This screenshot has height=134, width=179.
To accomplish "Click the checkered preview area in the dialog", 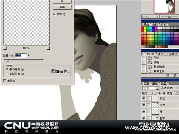I will click(26, 23).
